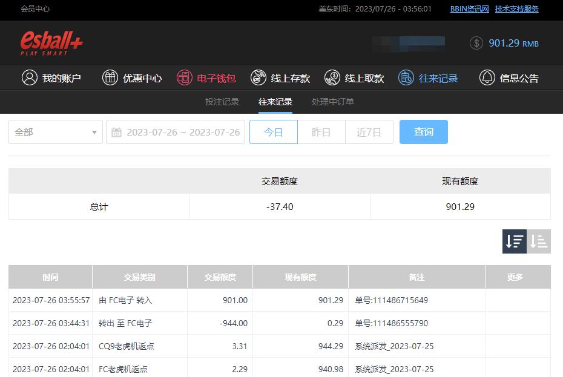Click the dollar coin balance icon
563x377 pixels.
point(476,44)
